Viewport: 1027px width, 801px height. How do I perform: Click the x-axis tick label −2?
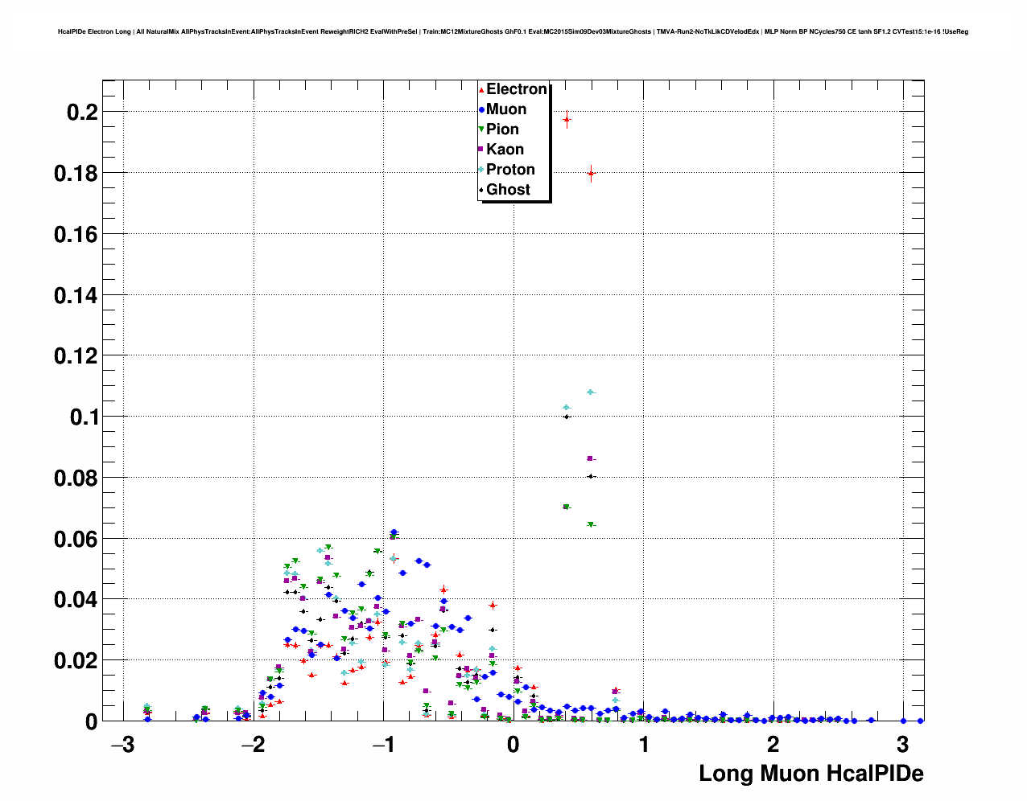click(x=253, y=744)
